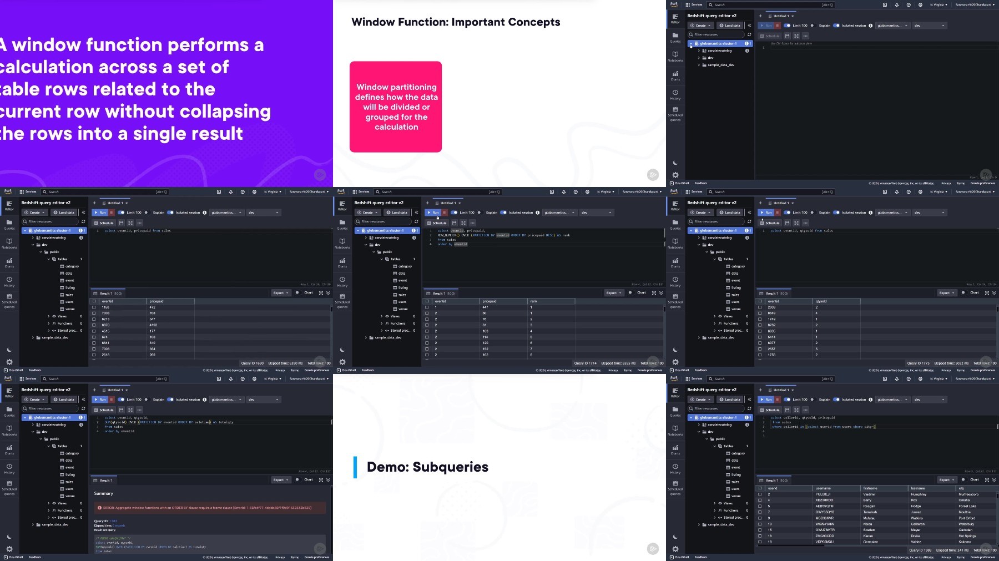999x561 pixels.
Task: Click full-screen editor icon in Query ID 1690 frame
Action: pos(130,223)
